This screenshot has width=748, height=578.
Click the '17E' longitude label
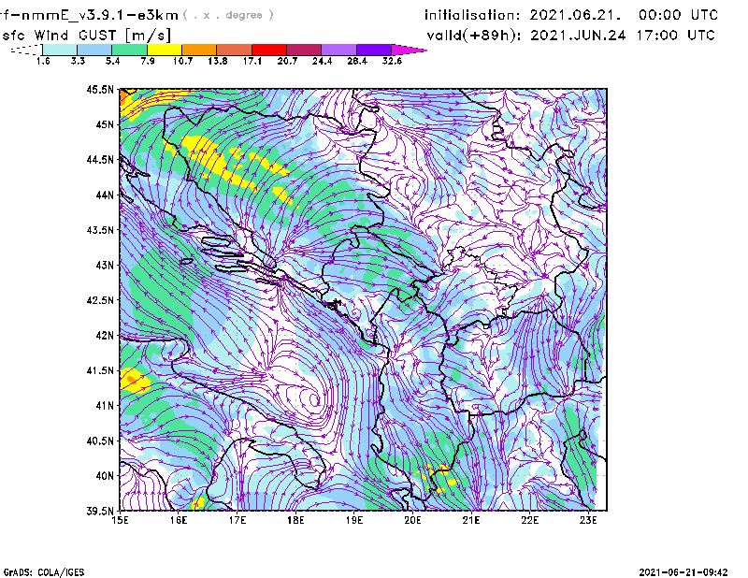237,520
